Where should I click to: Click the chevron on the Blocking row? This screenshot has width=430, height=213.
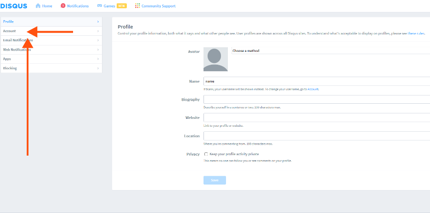[98, 68]
